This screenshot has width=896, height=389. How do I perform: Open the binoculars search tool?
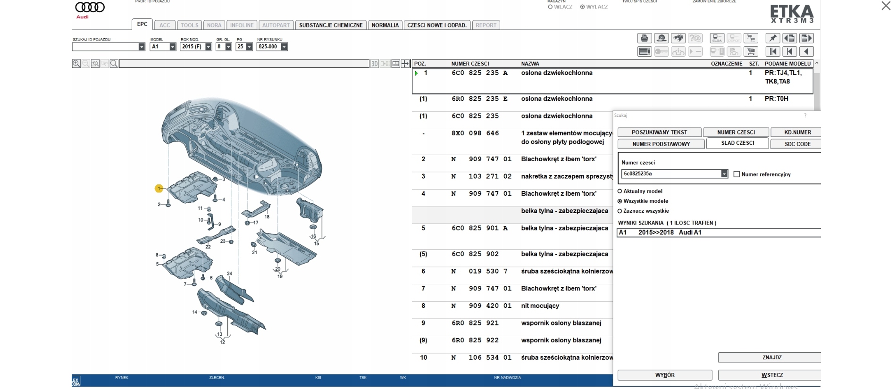(x=678, y=38)
